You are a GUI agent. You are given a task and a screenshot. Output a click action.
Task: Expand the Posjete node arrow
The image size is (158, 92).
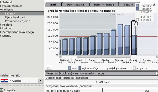pyautogui.click(x=1, y=24)
